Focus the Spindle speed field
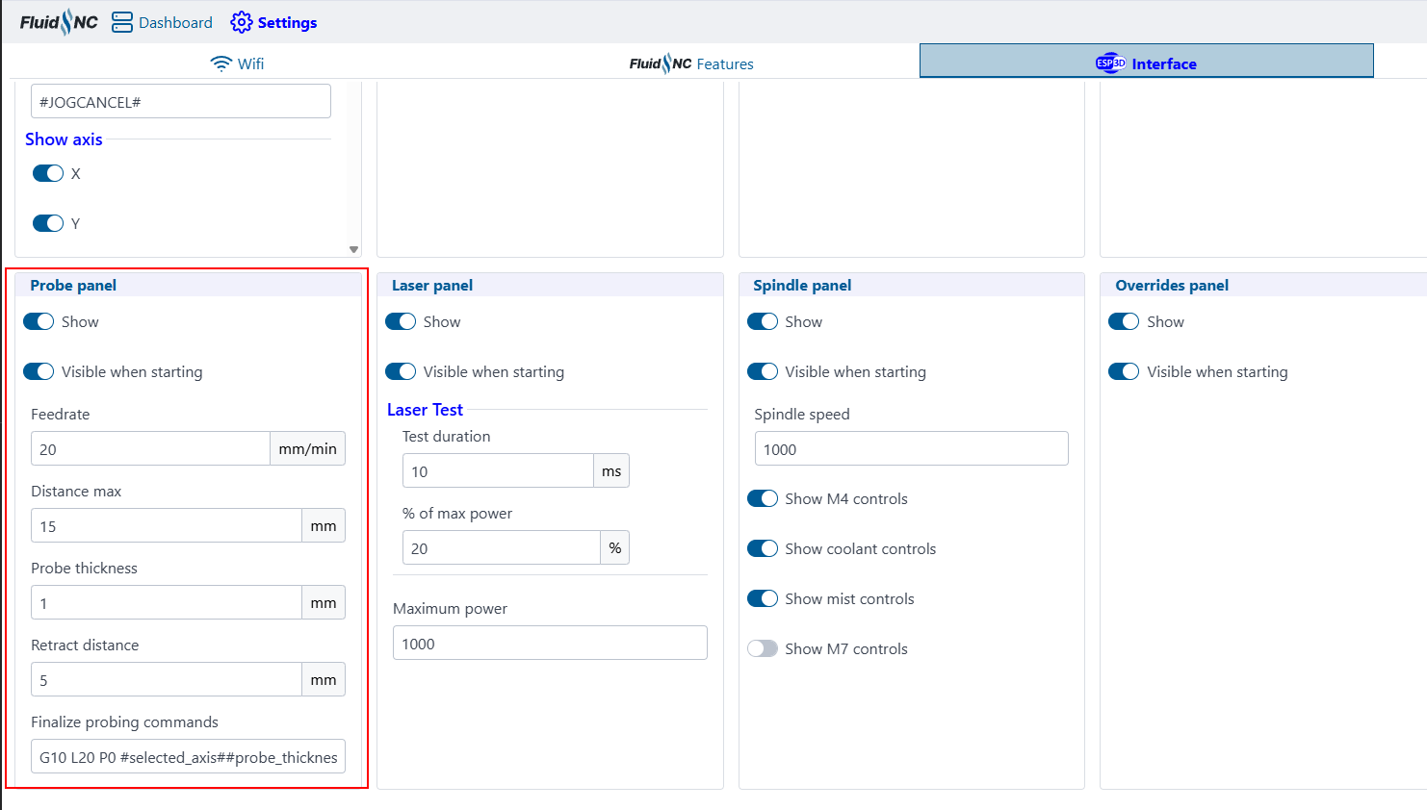This screenshot has width=1427, height=810. click(911, 449)
